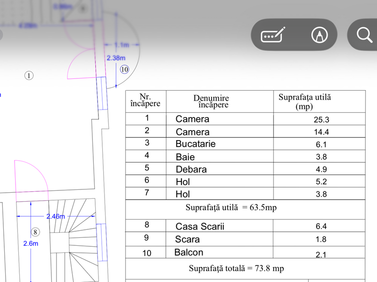Select the 14.4 area value
Screen dimensions: 377x282
coord(321,132)
